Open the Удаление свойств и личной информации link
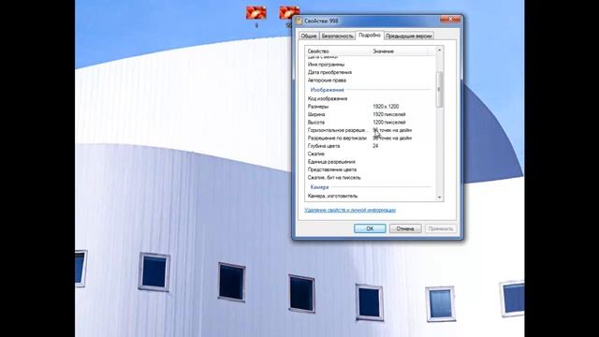 point(350,210)
